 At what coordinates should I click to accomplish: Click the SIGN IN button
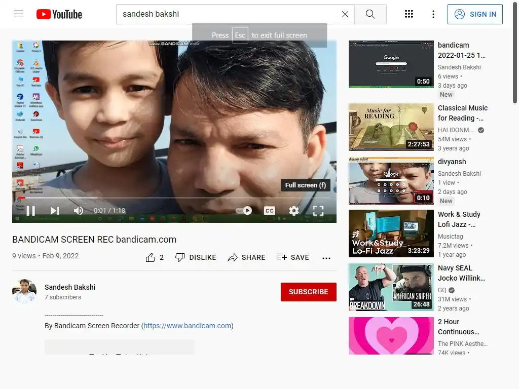click(x=475, y=14)
